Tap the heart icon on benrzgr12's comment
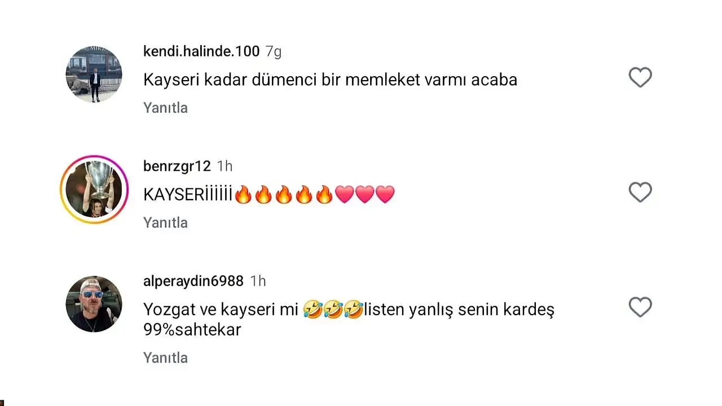The height and width of the screenshot is (406, 722). click(x=640, y=192)
